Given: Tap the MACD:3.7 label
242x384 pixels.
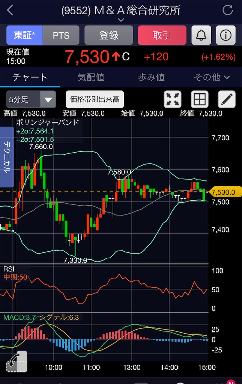Looking at the screenshot, I should tap(20, 317).
